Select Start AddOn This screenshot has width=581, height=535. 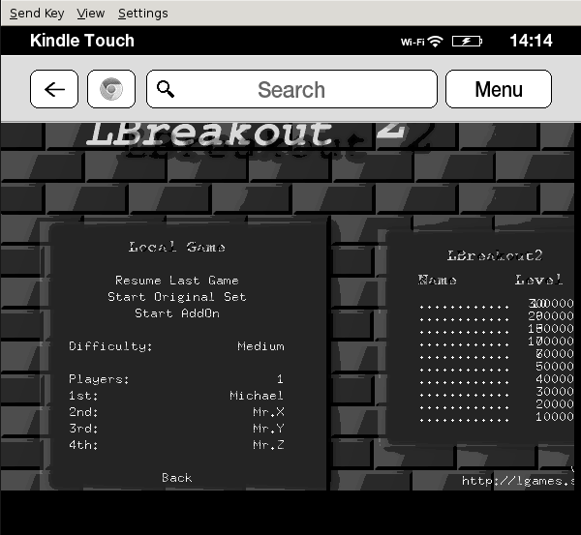(x=177, y=313)
